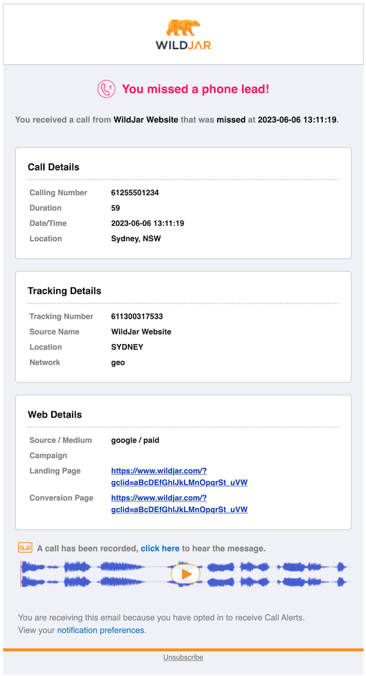This screenshot has height=676, width=366.
Task: Click the Web Details section heading
Action: (55, 415)
